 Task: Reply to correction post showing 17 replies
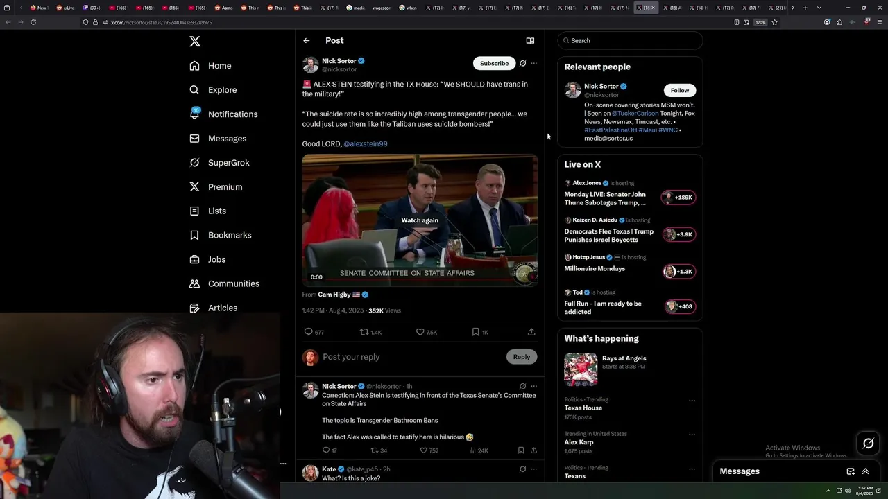(326, 450)
